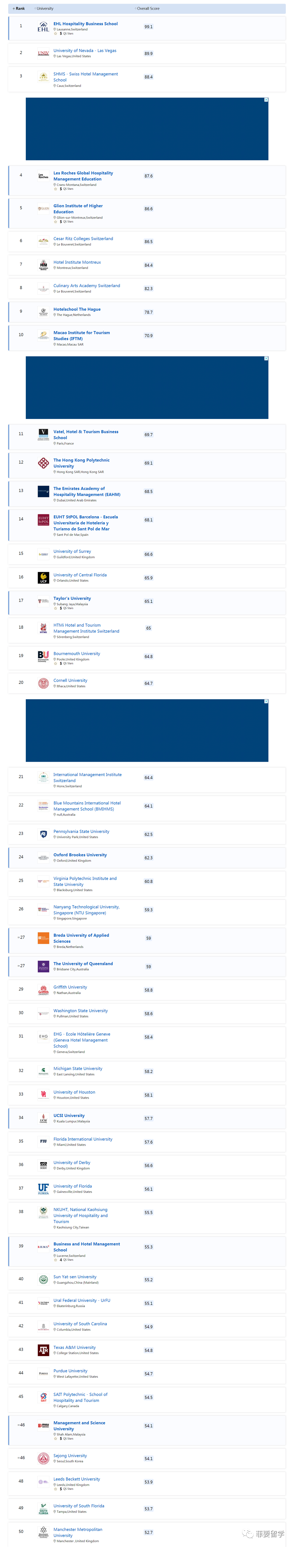Click the QS Stars rating under EHL
The height and width of the screenshot is (1547, 294).
(x=66, y=34)
